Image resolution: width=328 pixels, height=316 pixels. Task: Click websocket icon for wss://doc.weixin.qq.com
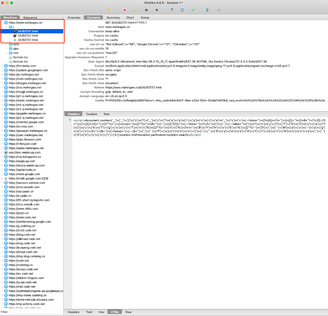point(6,152)
